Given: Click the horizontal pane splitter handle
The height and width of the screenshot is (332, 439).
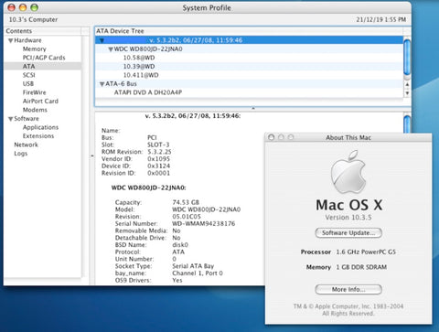Looking at the screenshot, I should pyautogui.click(x=253, y=108).
